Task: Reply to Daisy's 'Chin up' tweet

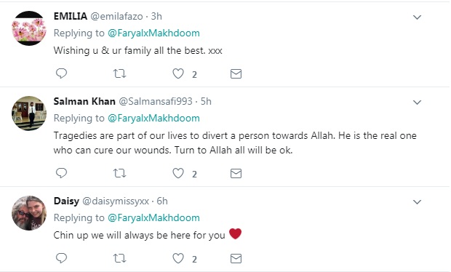Action: (61, 258)
